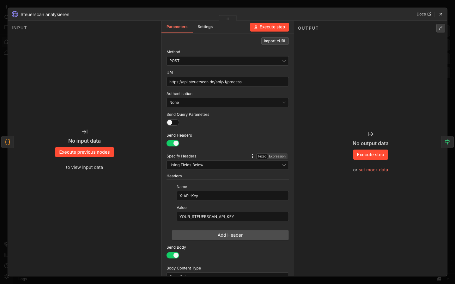Image resolution: width=455 pixels, height=284 pixels.
Task: Open the three-dot options menu for Specify Headers
Action: pyautogui.click(x=252, y=156)
